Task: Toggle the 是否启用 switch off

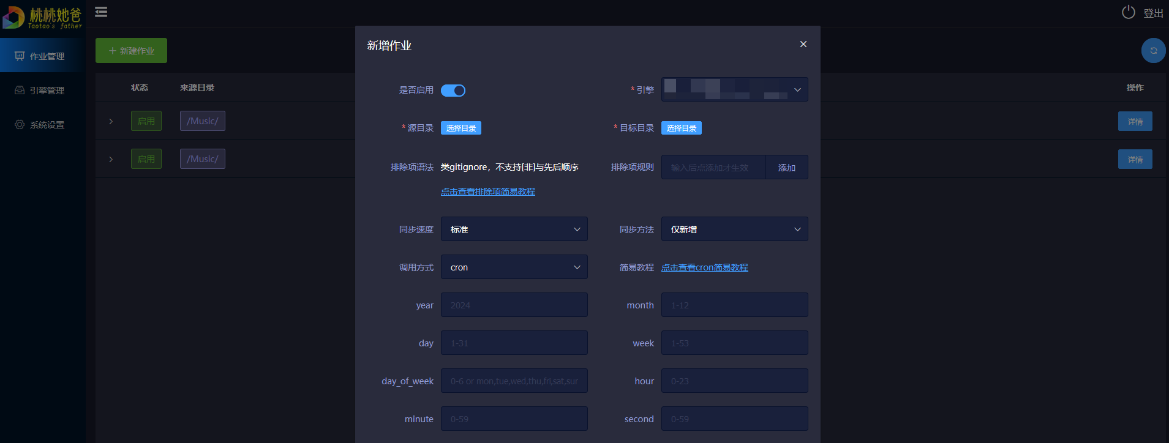Action: (x=453, y=91)
